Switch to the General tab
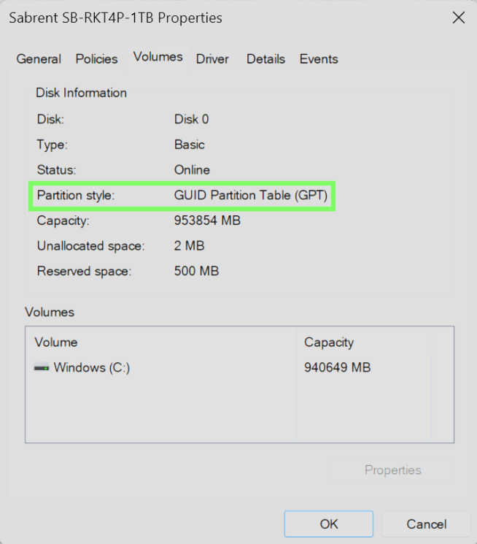Viewport: 477px width, 544px height. 39,59
